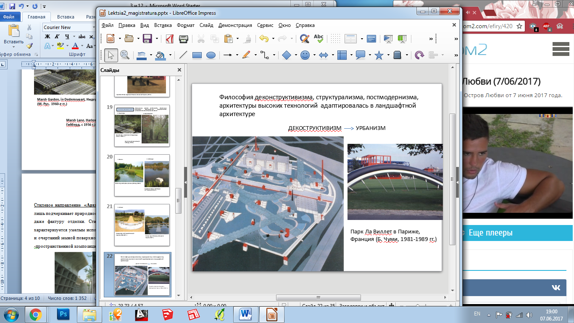Image resolution: width=574 pixels, height=323 pixels.
Task: Open the Find and Replace tool in Impress
Action: tap(305, 39)
